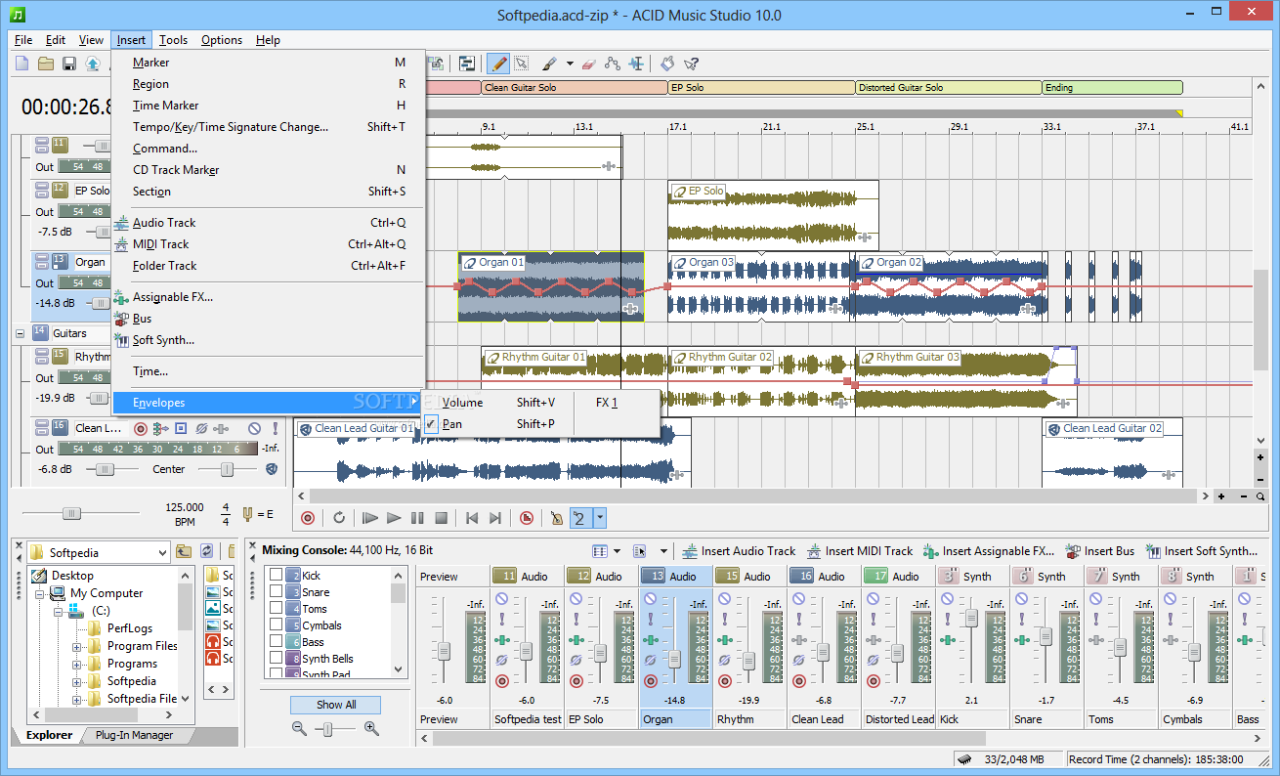Open the paint tool dropdown arrow

pos(570,64)
